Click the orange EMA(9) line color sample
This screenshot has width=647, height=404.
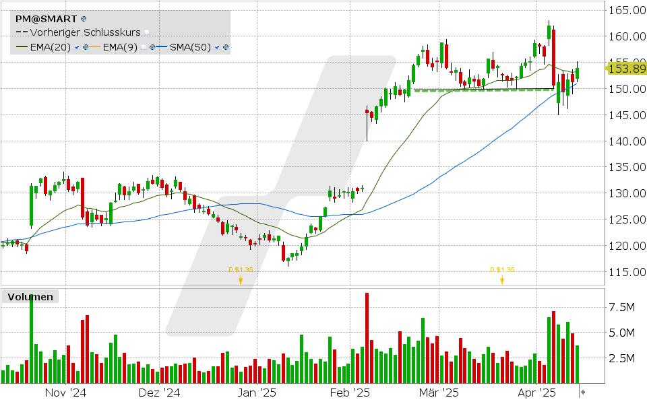[94, 46]
